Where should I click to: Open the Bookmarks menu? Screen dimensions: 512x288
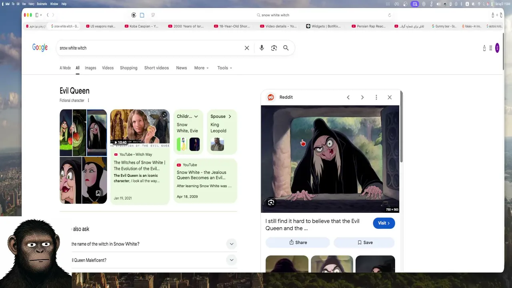42,4
